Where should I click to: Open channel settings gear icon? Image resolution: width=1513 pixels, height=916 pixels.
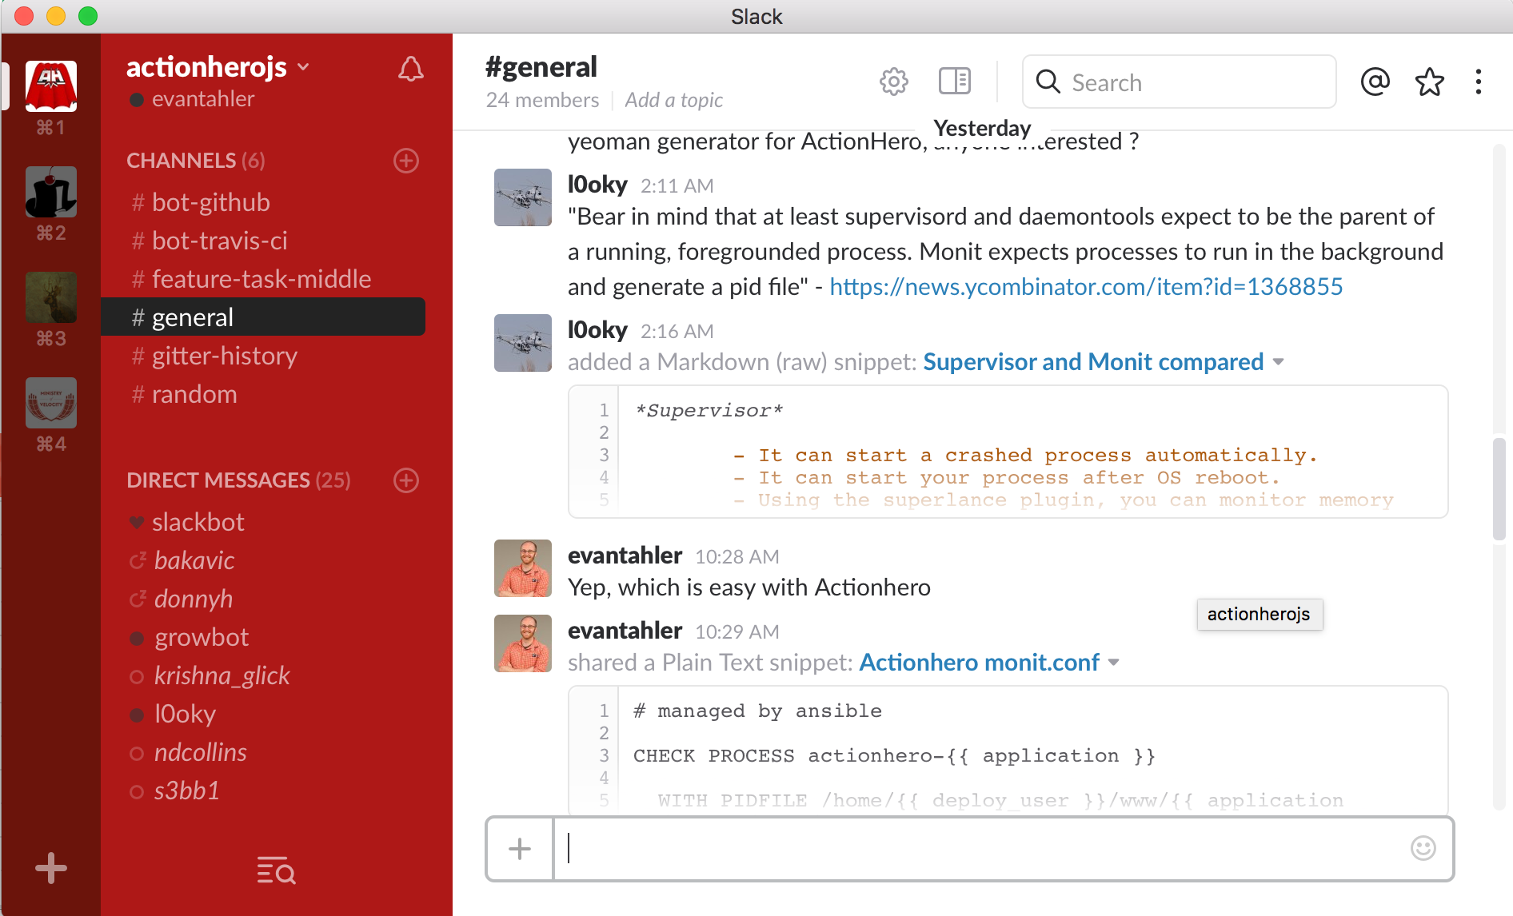point(894,82)
